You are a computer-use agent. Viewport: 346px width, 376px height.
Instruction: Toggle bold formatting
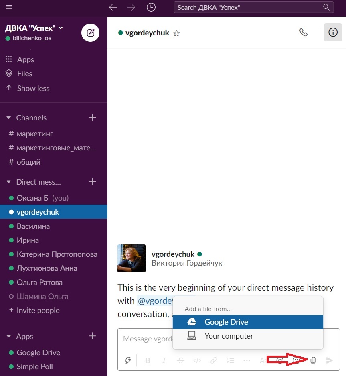coord(148,360)
